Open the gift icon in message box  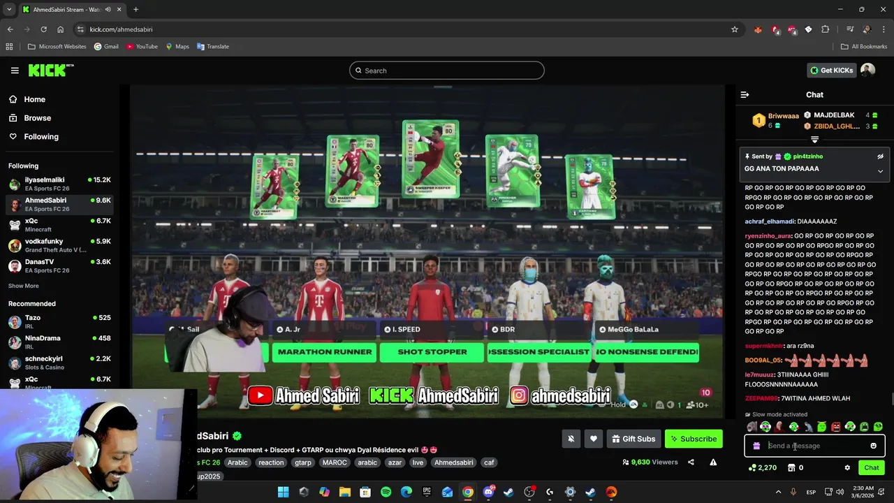[756, 446]
